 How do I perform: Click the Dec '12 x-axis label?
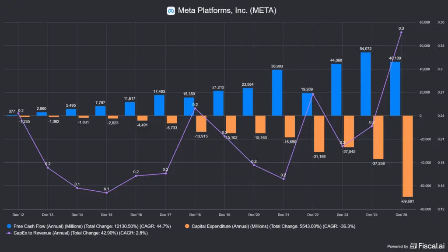(x=18, y=215)
